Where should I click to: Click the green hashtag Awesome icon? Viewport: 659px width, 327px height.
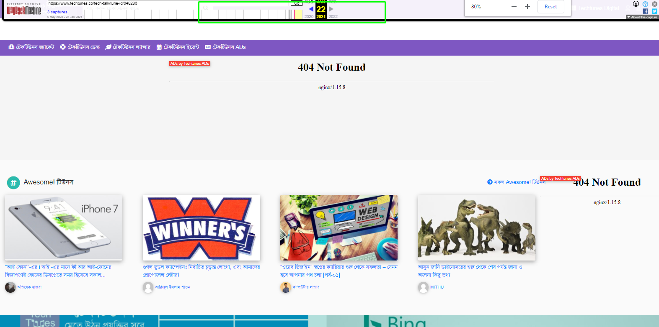(x=13, y=182)
